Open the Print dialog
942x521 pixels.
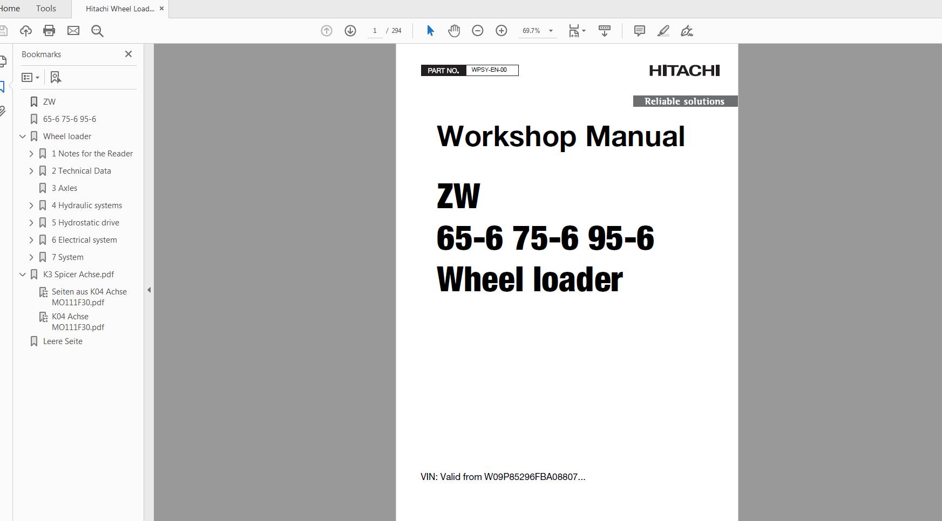click(x=49, y=31)
